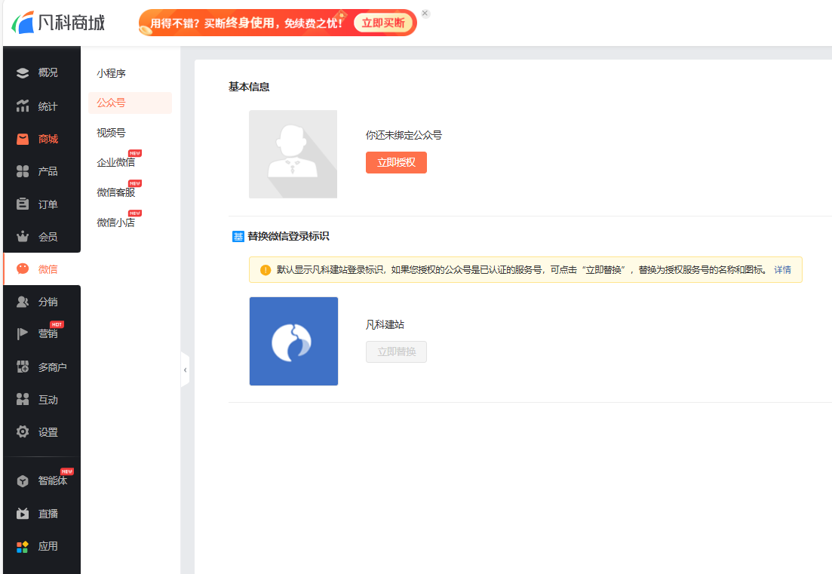Click the 凡科商城 logo
Viewport: 832px width, 574px height.
click(58, 23)
